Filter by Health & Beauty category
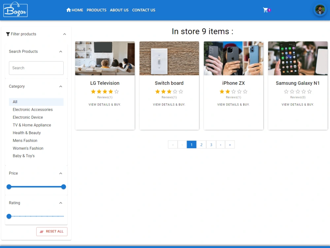The height and width of the screenshot is (248, 330). click(x=36, y=133)
